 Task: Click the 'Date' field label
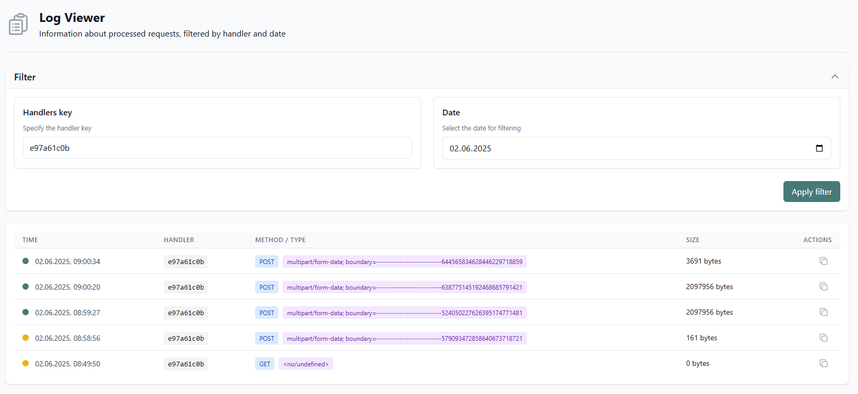451,112
